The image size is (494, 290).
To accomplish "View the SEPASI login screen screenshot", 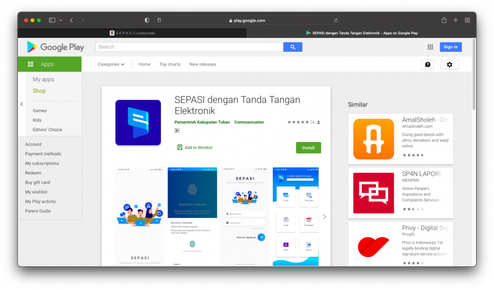I will tap(245, 217).
